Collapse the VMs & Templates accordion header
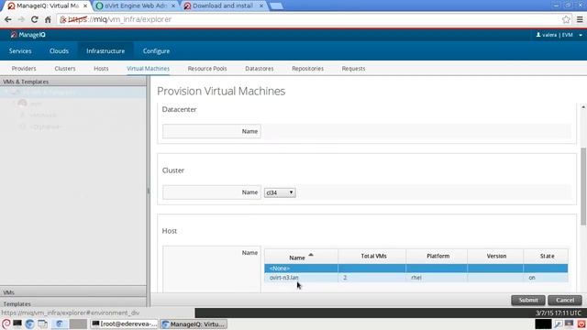This screenshot has width=587, height=330. [x=73, y=82]
